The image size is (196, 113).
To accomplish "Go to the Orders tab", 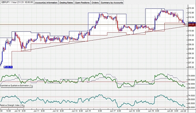I will 95,3.
